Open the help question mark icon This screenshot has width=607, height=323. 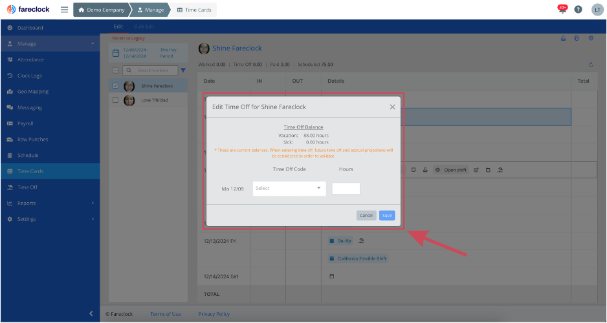tap(578, 10)
